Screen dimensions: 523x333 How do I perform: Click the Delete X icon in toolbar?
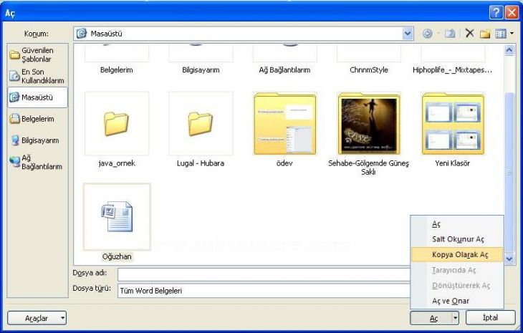click(x=470, y=33)
